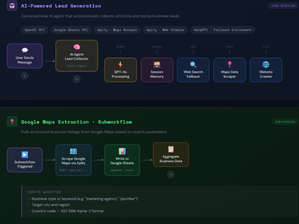Click the pushpin icon on Maps Data Scraper
Viewport: 299px width, 224px height.
[230, 65]
